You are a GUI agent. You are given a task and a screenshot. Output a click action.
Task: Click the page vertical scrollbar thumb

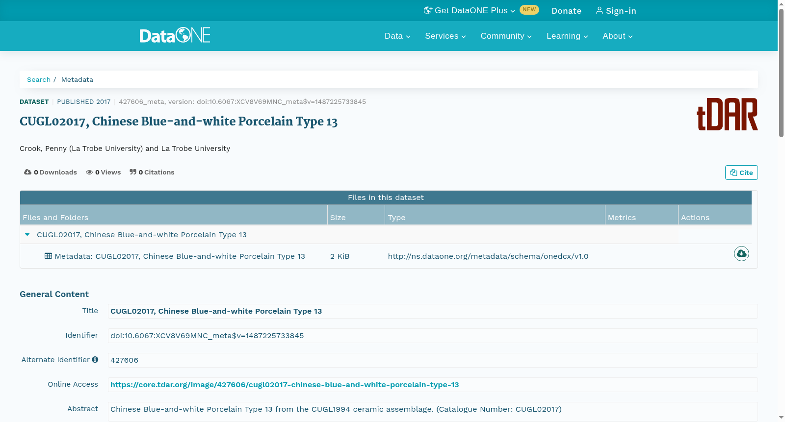click(781, 73)
